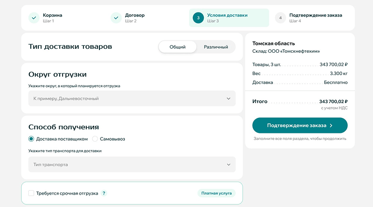The height and width of the screenshot is (207, 373).
Task: Enable the Требуется срочная отгрузка checkbox
Action: coord(31,193)
